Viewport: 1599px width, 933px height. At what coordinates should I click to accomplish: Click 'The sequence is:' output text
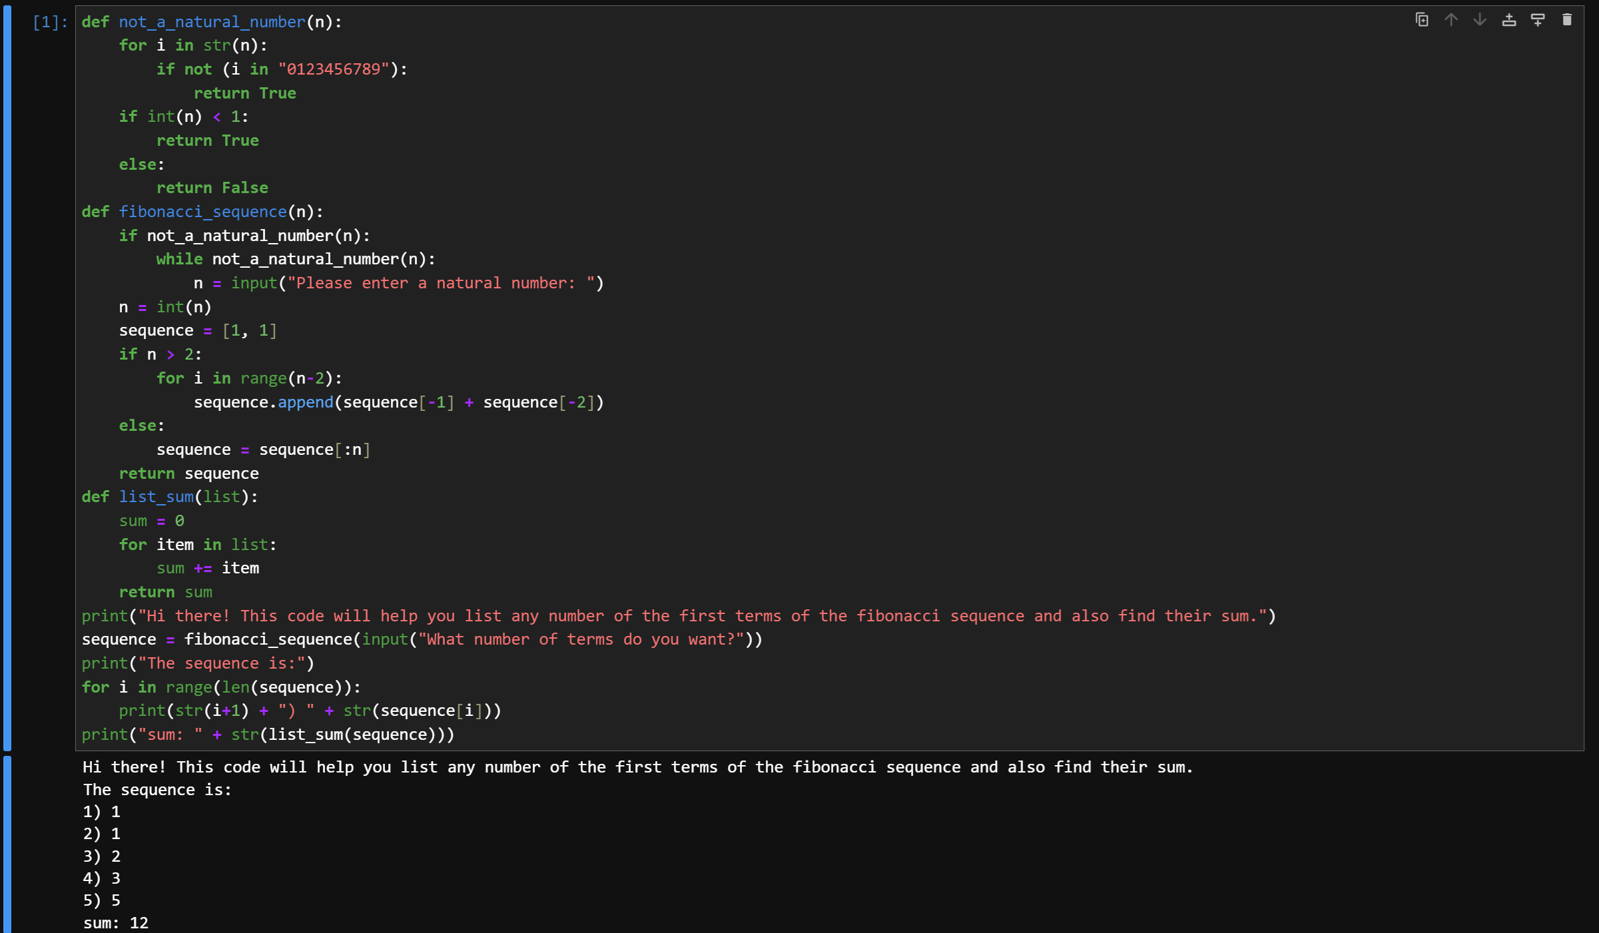click(x=157, y=790)
